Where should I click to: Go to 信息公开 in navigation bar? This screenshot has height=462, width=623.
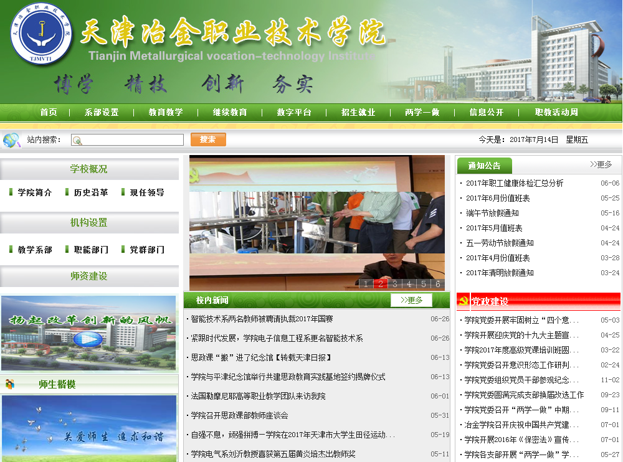[x=486, y=113]
